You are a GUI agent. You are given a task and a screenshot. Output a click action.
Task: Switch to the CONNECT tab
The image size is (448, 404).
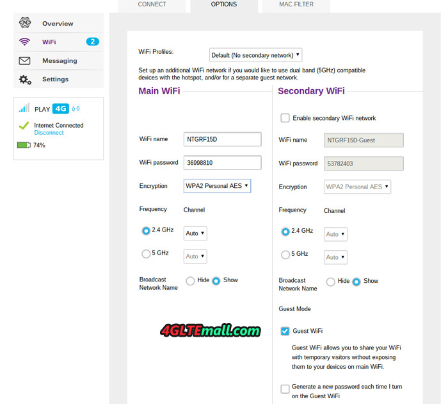pyautogui.click(x=152, y=4)
